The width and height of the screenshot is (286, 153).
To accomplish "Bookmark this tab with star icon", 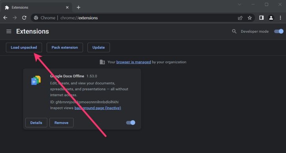I will point(250,18).
